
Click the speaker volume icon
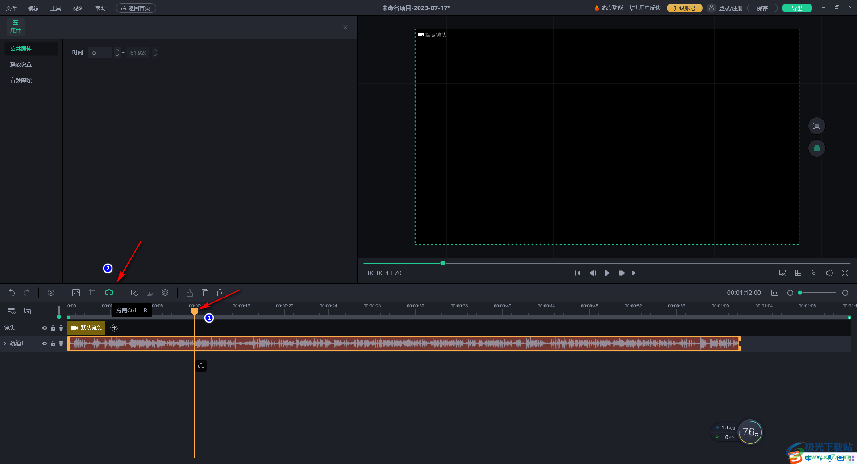tap(829, 273)
